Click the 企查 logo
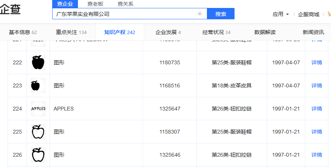Screen dimensions: 331x168 [10, 9]
